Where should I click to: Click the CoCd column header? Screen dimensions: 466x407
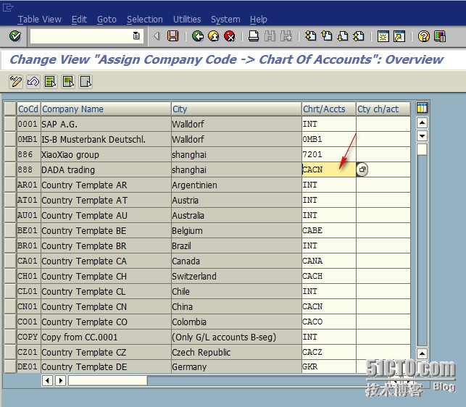pyautogui.click(x=28, y=109)
